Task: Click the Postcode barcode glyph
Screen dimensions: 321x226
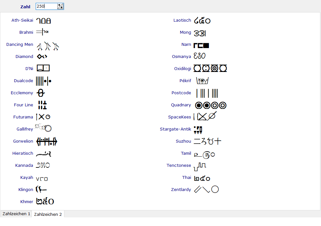Action: [x=207, y=93]
